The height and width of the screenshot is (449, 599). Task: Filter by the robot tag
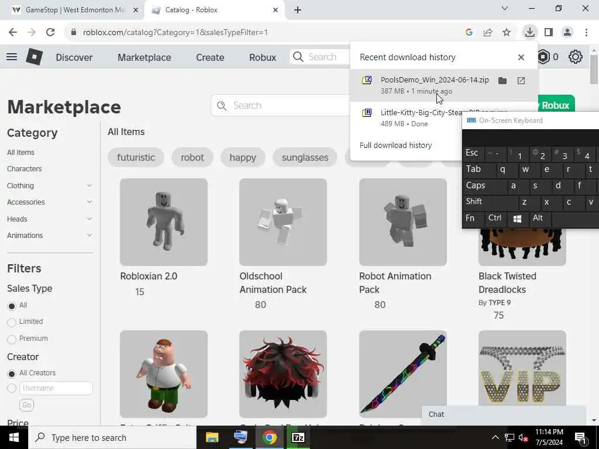[x=192, y=157]
